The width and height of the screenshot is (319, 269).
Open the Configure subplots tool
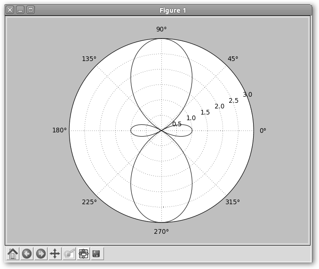83,254
